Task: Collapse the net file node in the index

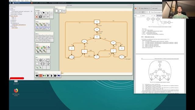Action: click(10, 16)
